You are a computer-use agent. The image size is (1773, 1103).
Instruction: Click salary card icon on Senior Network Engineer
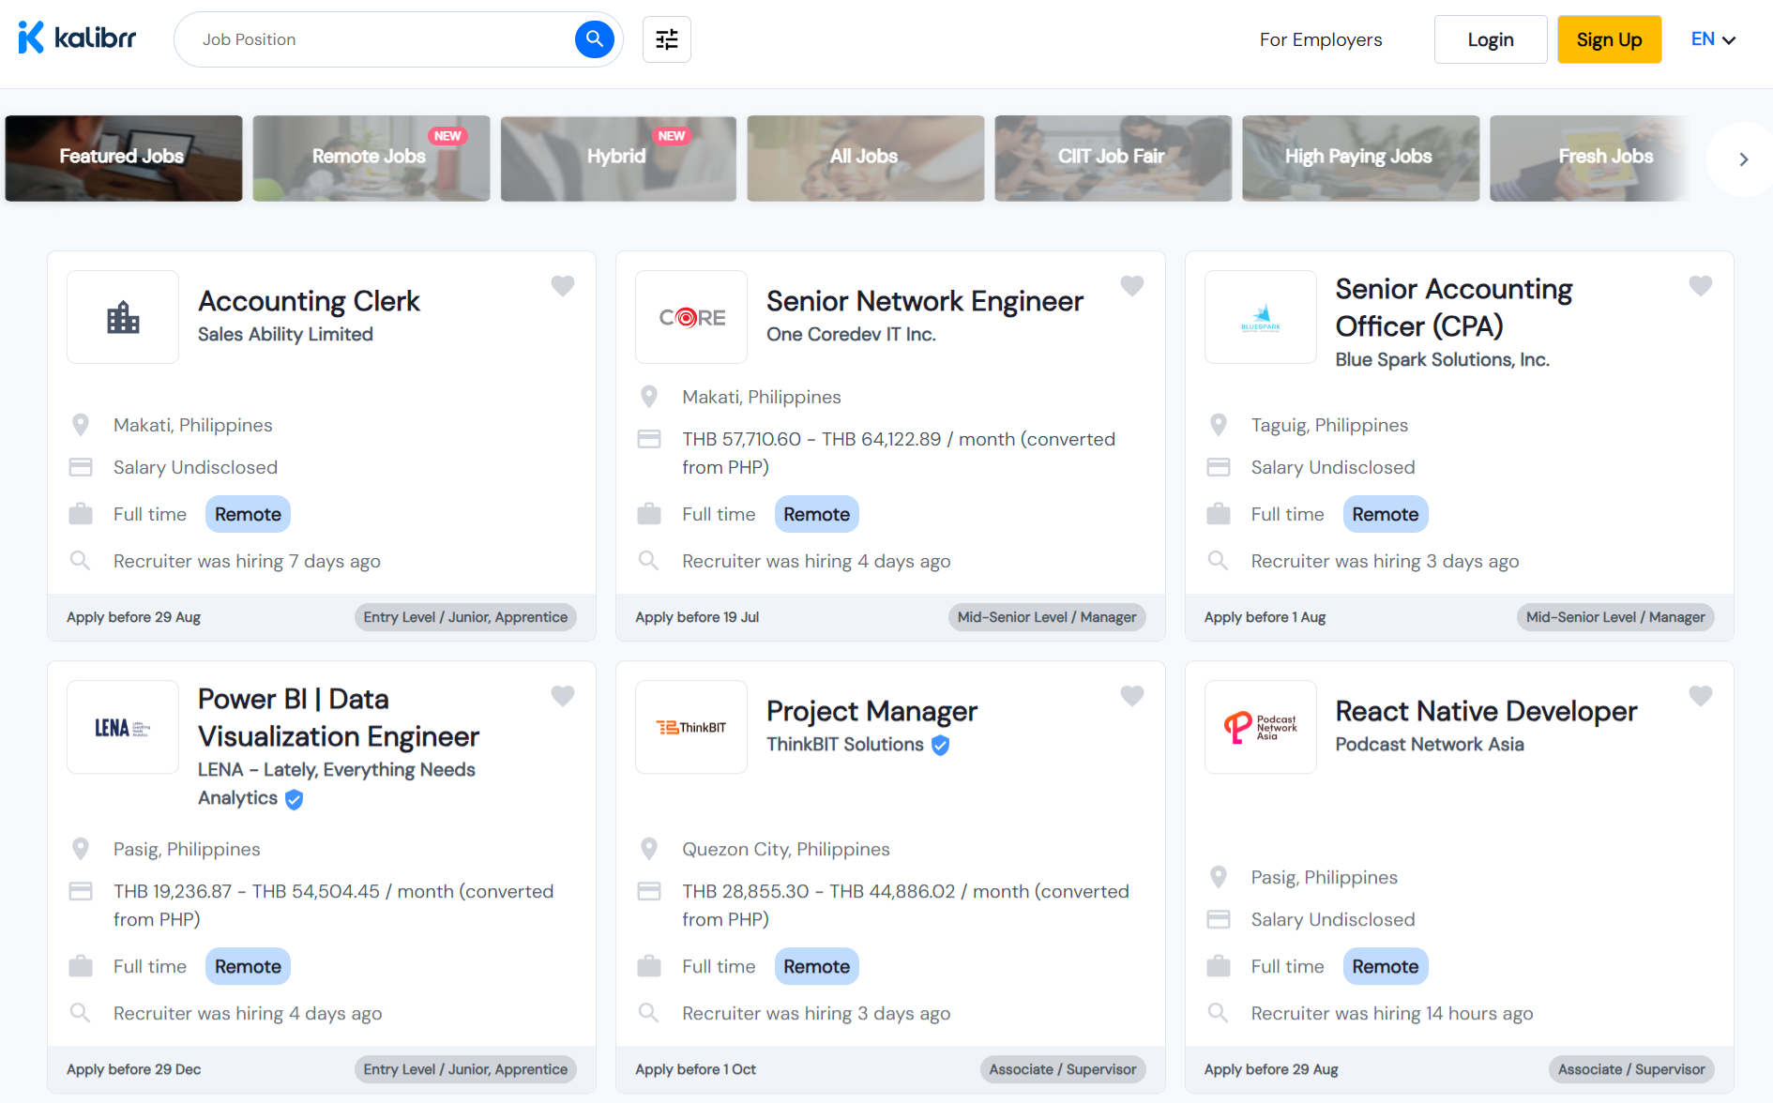649,439
